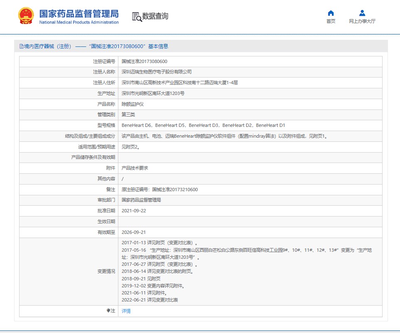This screenshot has height=333, width=400.
Task: Select approval date 2021-09-22
Action: tap(134, 211)
